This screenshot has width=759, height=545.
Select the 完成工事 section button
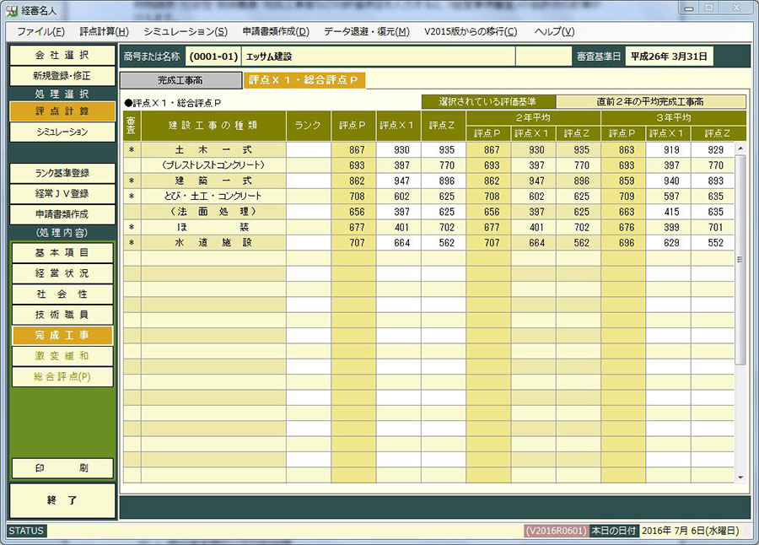62,335
